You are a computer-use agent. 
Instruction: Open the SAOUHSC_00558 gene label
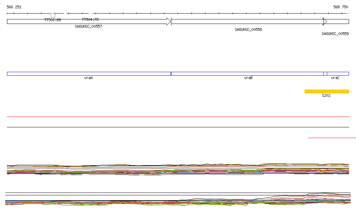(248, 29)
